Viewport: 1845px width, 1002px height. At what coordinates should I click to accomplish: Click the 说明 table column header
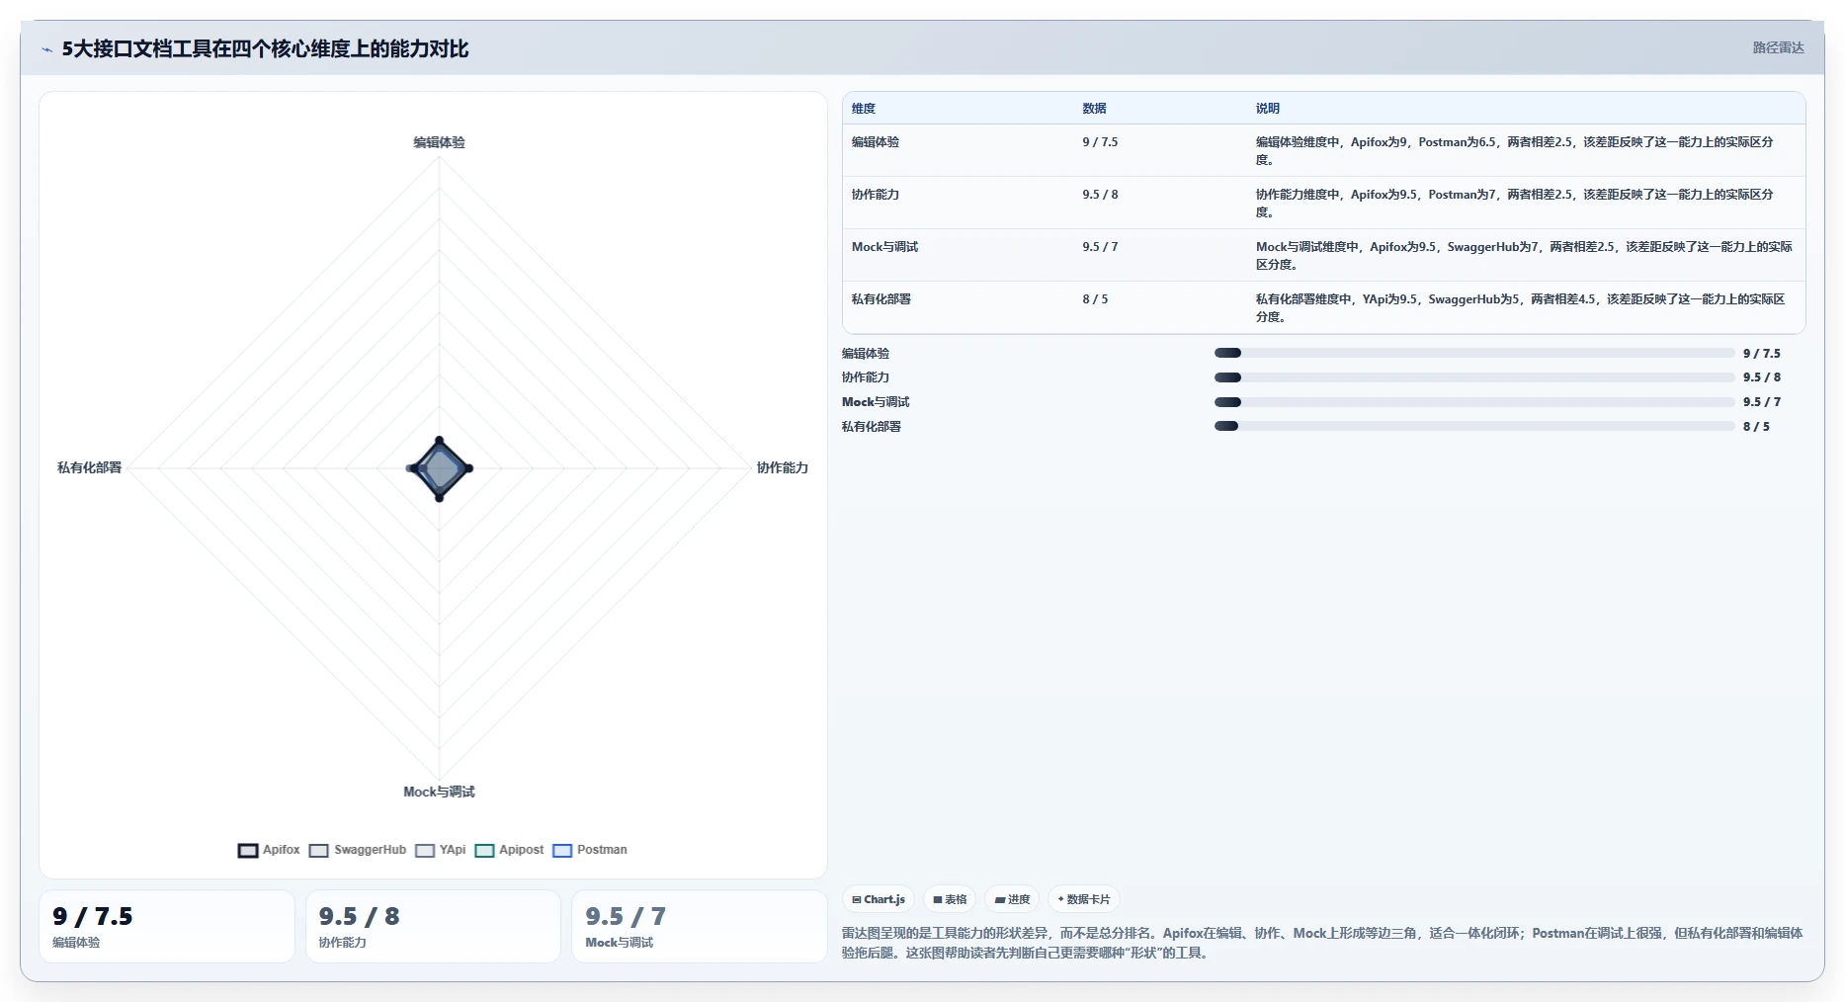1268,109
